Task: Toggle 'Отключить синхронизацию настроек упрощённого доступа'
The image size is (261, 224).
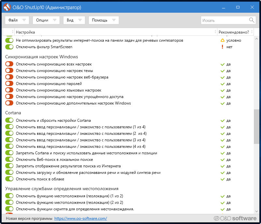Action: click(9, 96)
